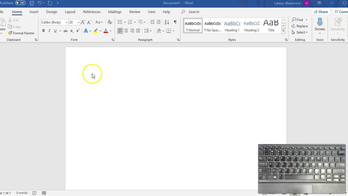This screenshot has width=348, height=196.
Task: Toggle Bold formatting
Action: pos(43,31)
